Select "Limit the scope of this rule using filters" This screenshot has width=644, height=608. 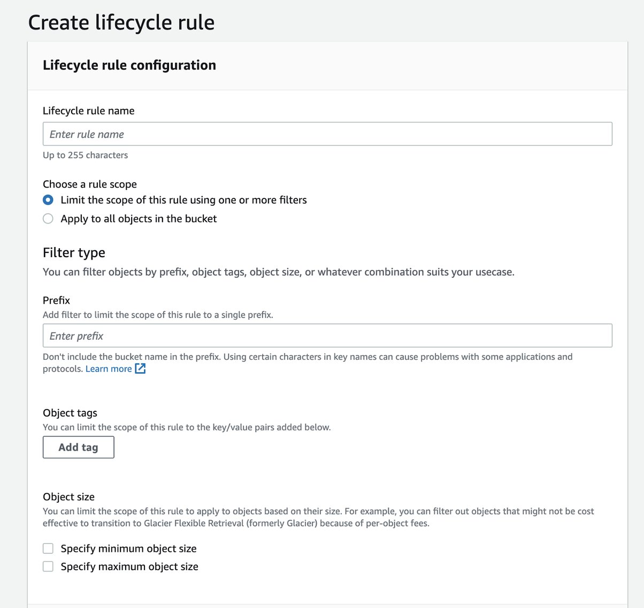coord(48,199)
